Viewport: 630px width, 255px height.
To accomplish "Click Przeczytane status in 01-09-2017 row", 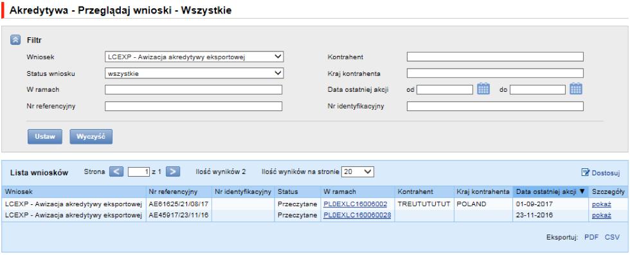I will click(297, 204).
